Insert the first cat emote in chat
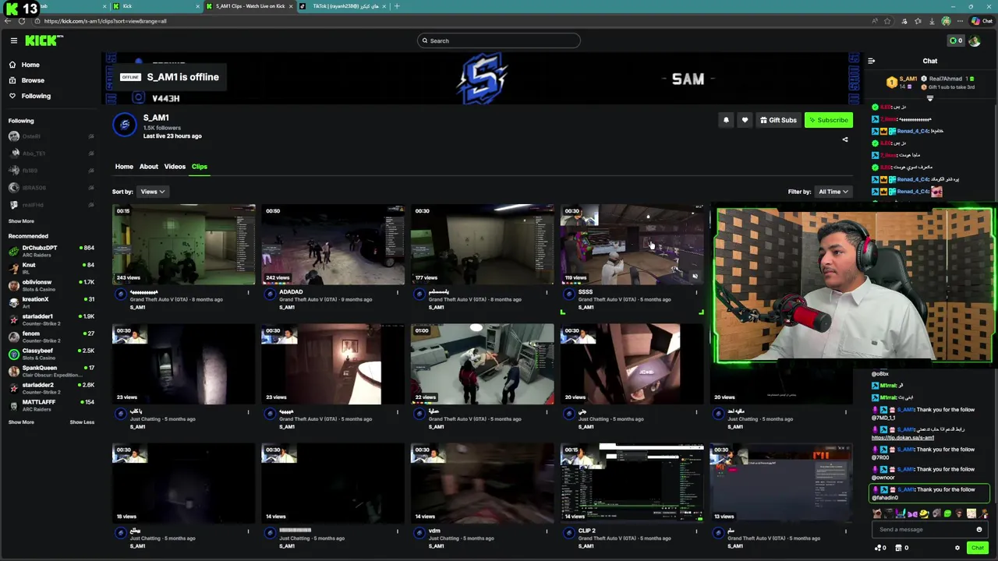998x561 pixels. 877,513
